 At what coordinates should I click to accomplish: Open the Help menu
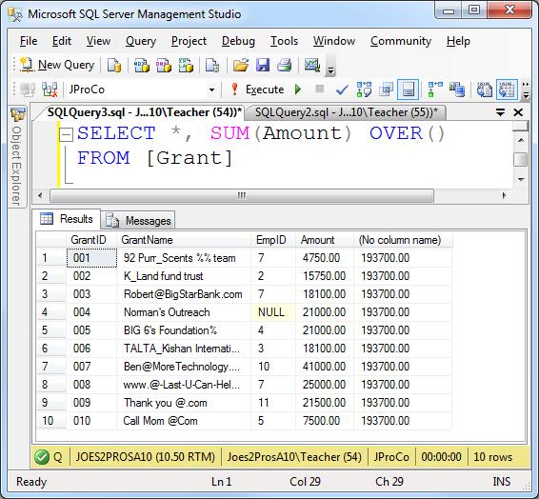tap(458, 41)
